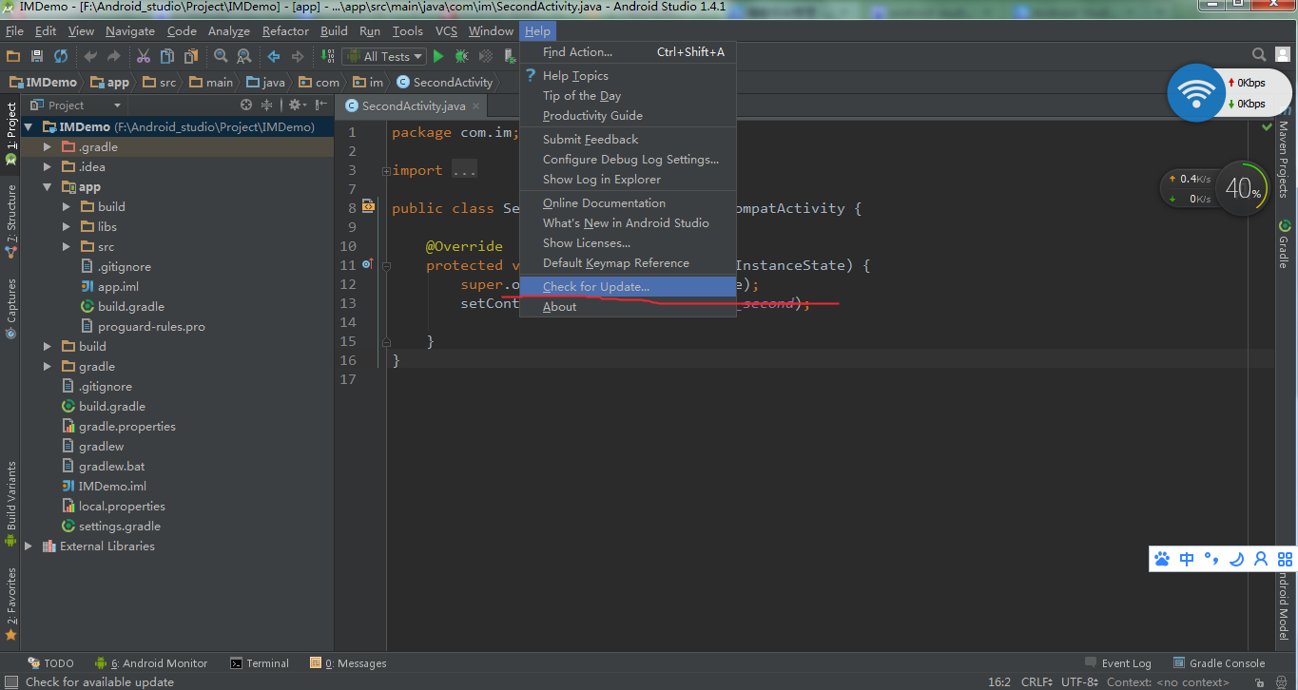Click related XML file gutter icon line 8
The width and height of the screenshot is (1298, 690).
click(368, 206)
